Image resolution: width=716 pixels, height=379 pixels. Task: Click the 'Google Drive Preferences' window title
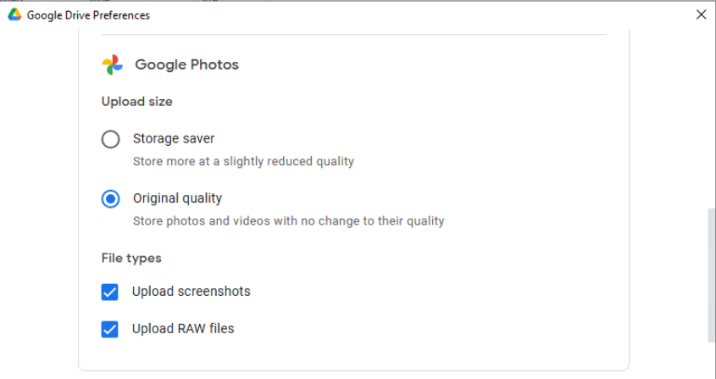(x=88, y=15)
